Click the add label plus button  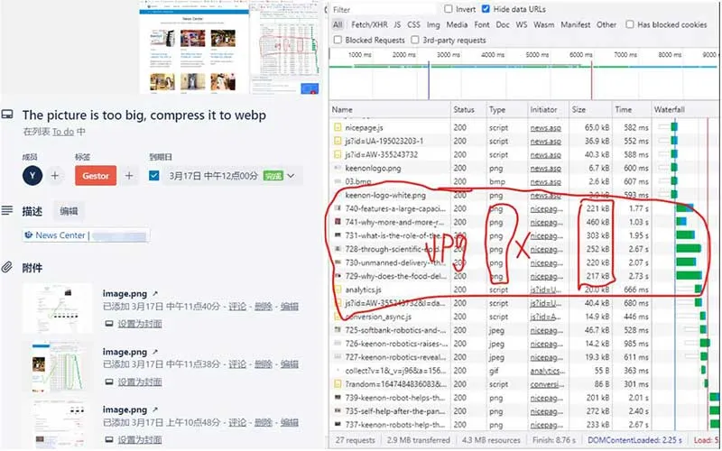tap(129, 175)
